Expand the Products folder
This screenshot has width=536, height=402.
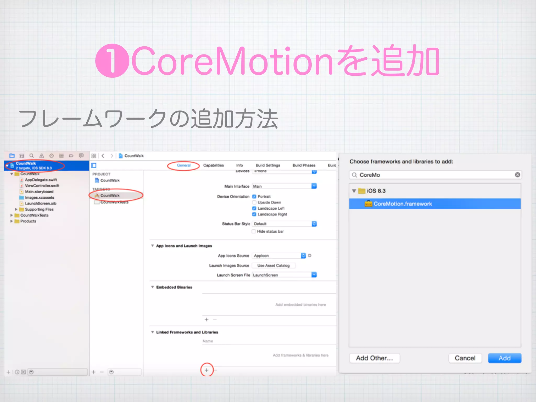point(12,221)
